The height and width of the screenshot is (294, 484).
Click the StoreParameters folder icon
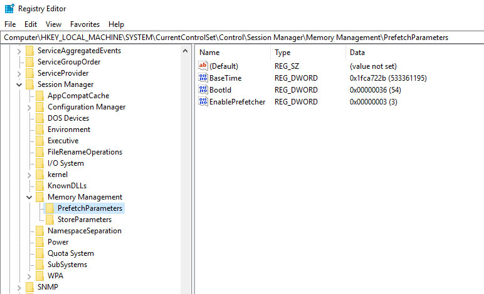[x=50, y=220]
